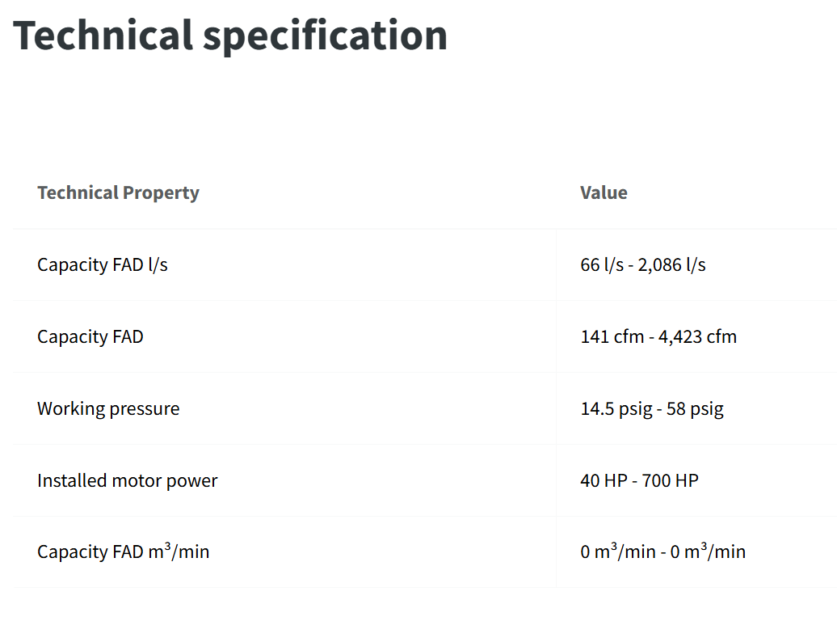Click the 'Technical Property' column header
The image size is (837, 617).
click(x=118, y=192)
